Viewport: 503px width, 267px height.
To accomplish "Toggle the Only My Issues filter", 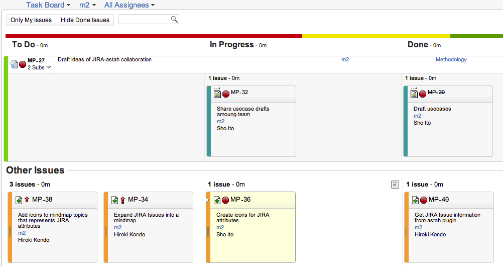I will 31,20.
